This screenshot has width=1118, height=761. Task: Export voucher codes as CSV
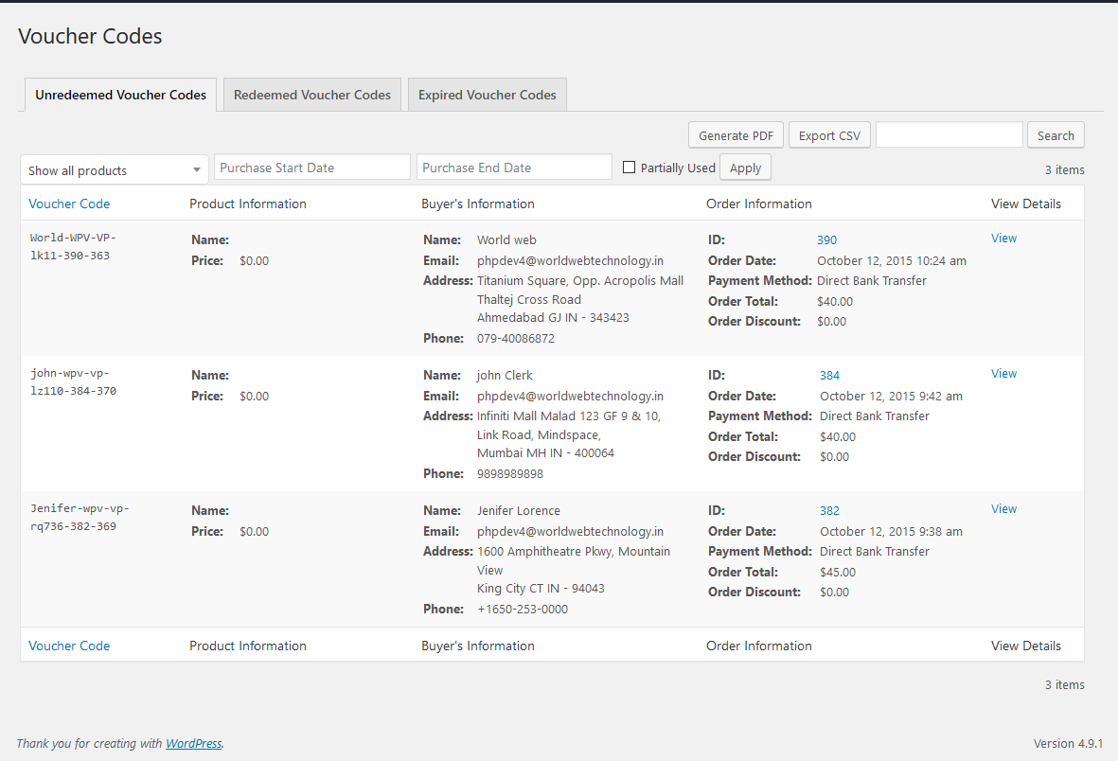tap(829, 135)
